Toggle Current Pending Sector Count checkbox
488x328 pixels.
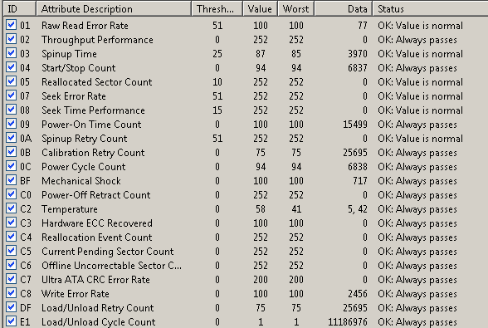12,251
